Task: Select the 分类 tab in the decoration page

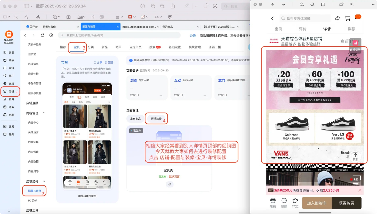Action: click(x=91, y=47)
